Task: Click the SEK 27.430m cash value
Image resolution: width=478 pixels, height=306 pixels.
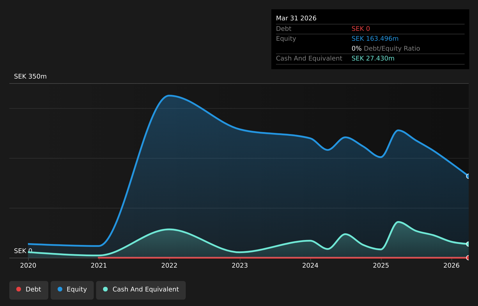Action: coord(373,58)
